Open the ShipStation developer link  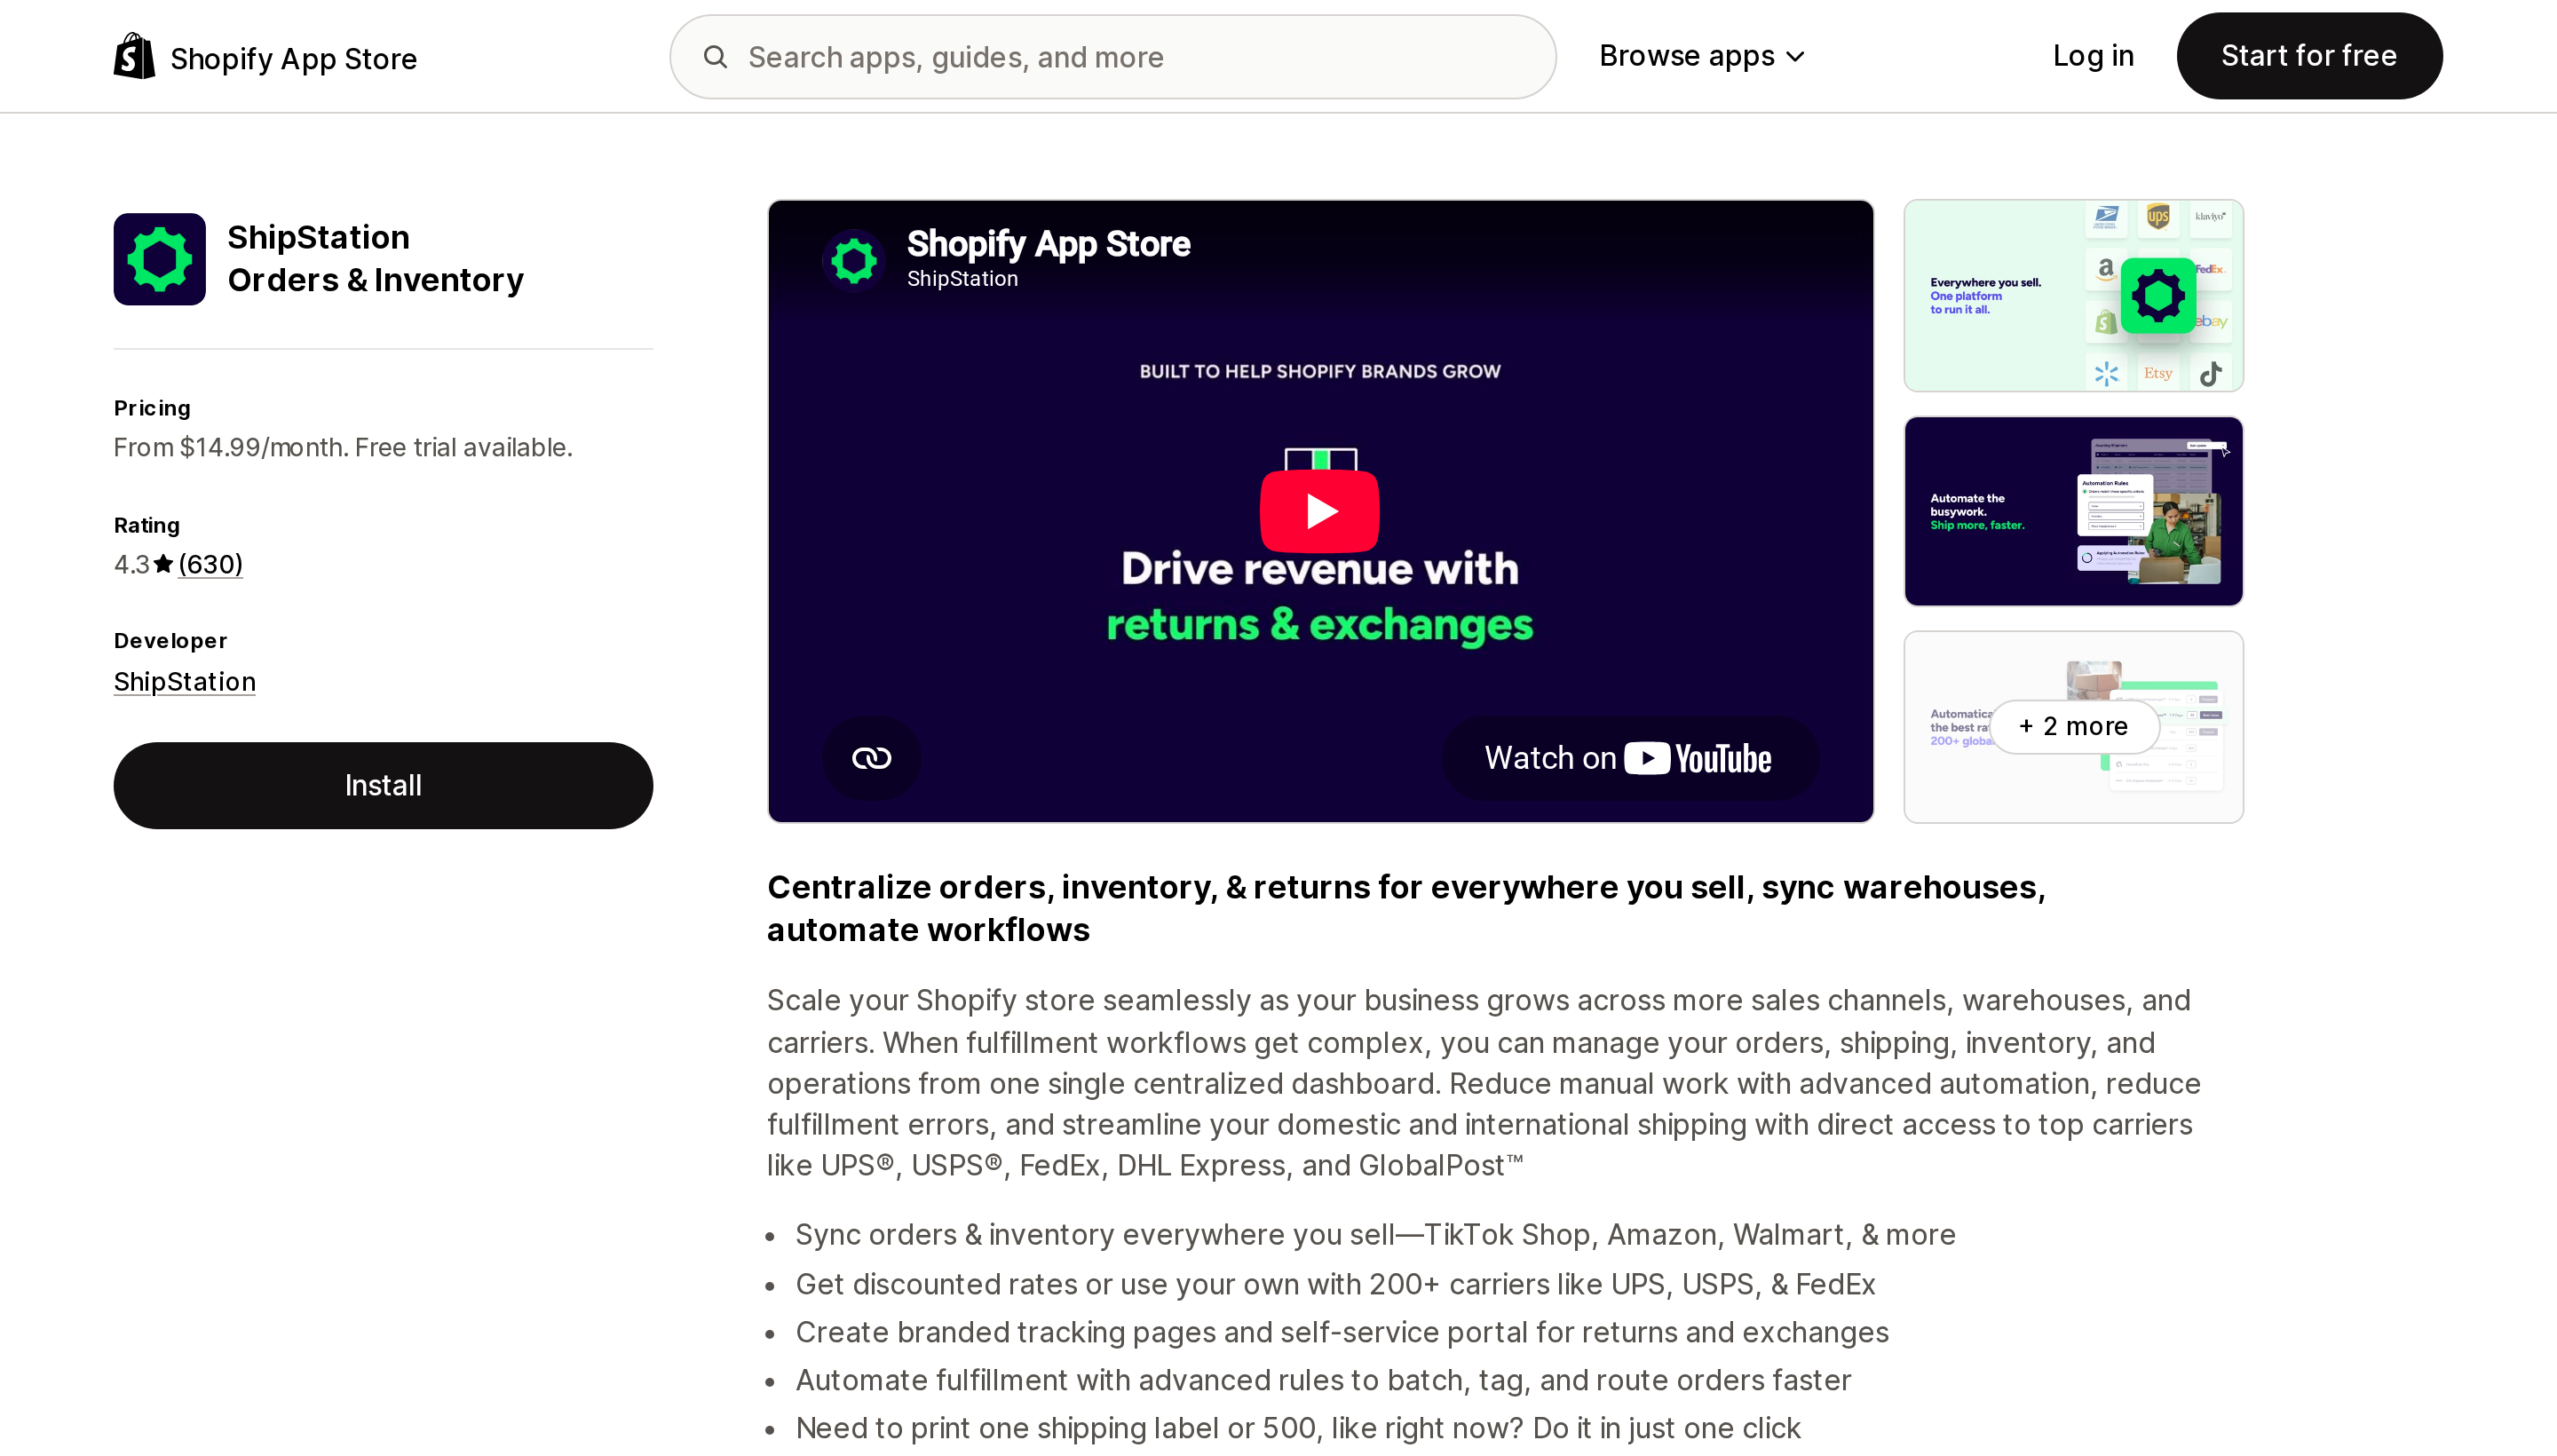click(185, 682)
